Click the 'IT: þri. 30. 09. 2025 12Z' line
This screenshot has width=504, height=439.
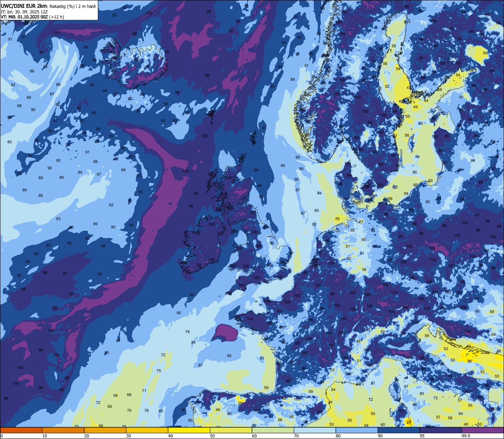(x=24, y=11)
